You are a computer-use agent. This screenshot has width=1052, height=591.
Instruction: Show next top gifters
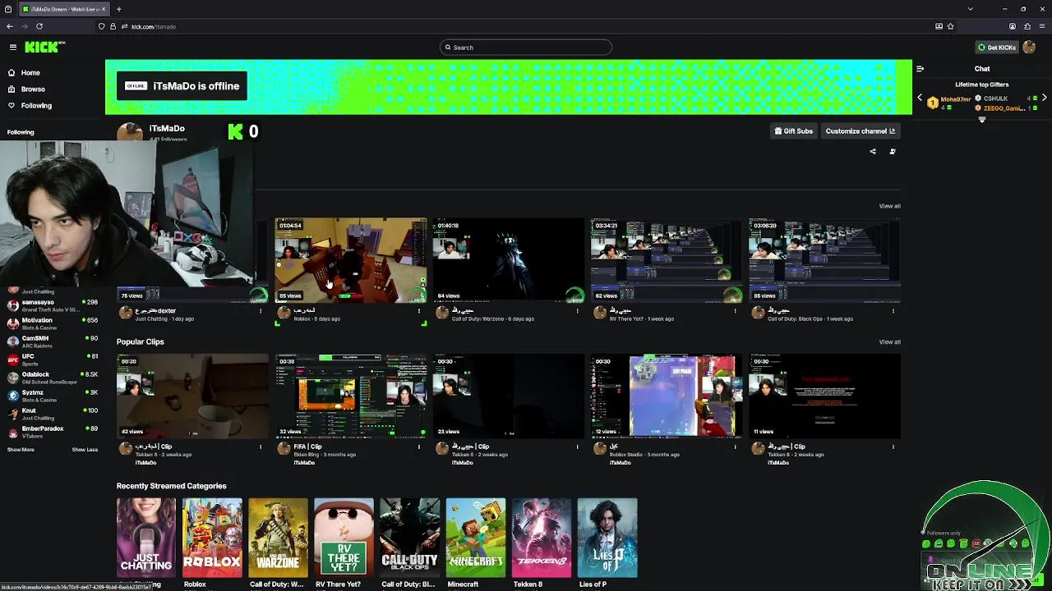click(1044, 98)
